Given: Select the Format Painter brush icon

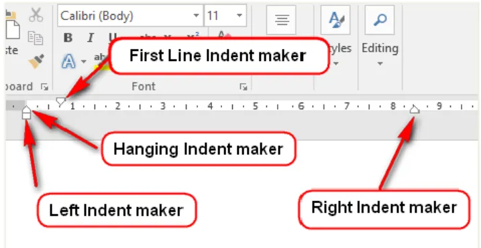Looking at the screenshot, I should 36,61.
